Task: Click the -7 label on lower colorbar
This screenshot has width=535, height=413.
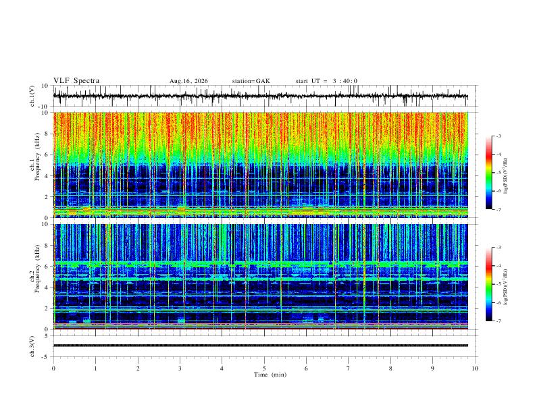Action: tap(498, 321)
